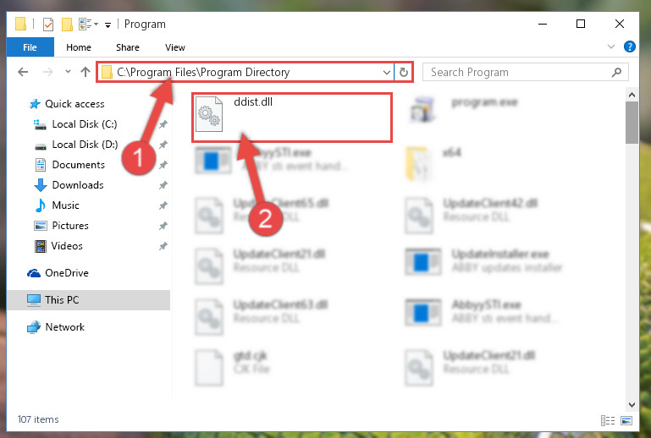Click inside the Search Program field
The height and width of the screenshot is (438, 651).
click(x=519, y=72)
